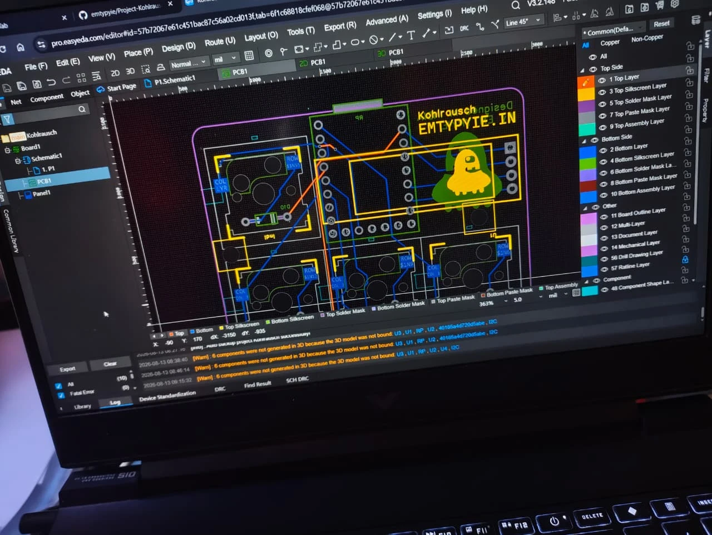Click the pencil active-layer icon on Top Layer

click(x=586, y=82)
